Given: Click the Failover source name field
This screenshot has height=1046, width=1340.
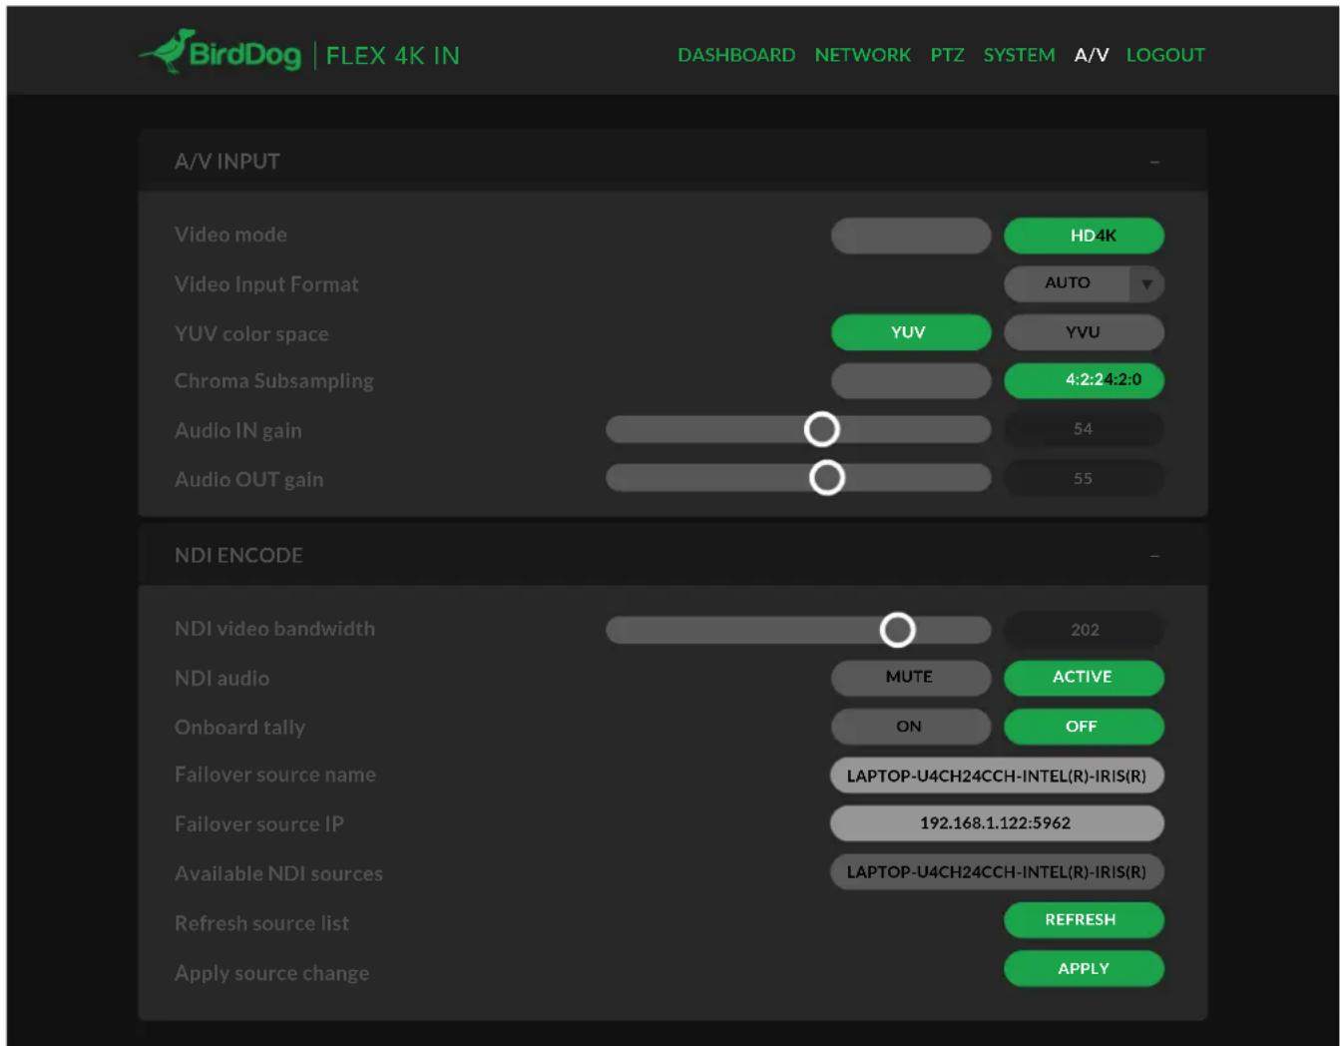Looking at the screenshot, I should (997, 776).
